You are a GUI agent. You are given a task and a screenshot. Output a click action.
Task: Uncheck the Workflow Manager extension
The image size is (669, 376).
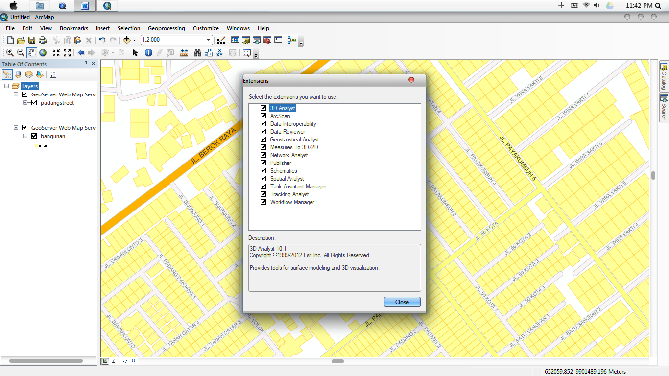pyautogui.click(x=263, y=202)
